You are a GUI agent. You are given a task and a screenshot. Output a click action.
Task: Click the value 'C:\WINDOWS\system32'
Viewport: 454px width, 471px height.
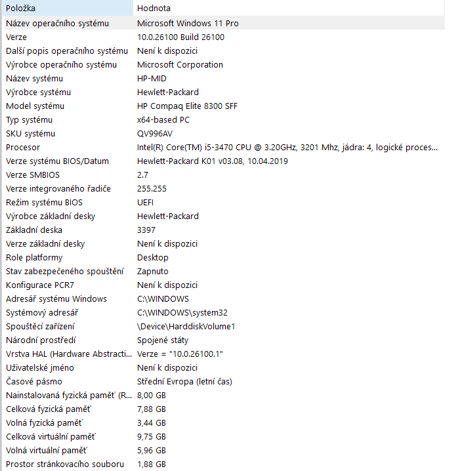tap(182, 313)
